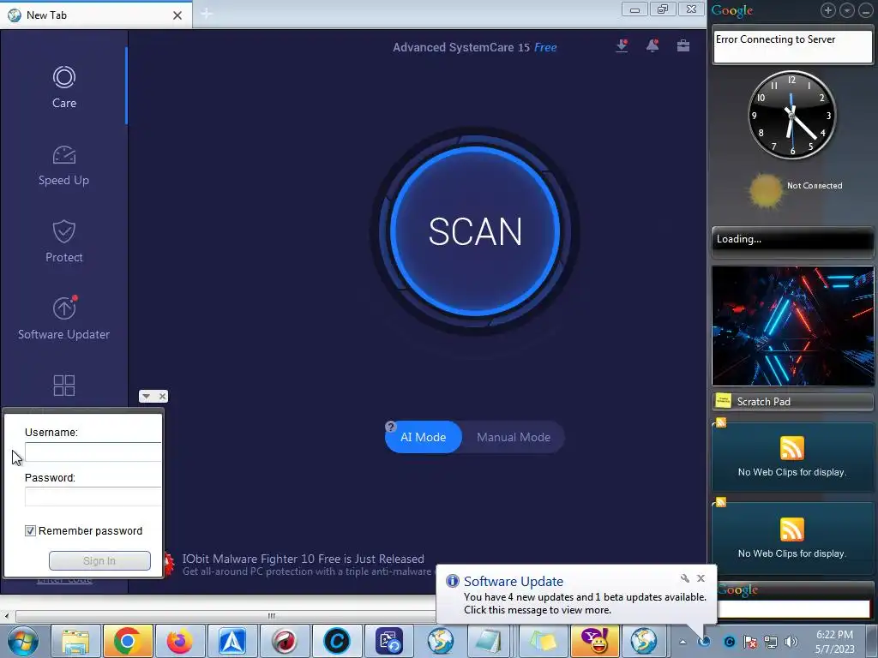Open the globe icon next to Notepad
The height and width of the screenshot is (658, 878).
coord(441,641)
